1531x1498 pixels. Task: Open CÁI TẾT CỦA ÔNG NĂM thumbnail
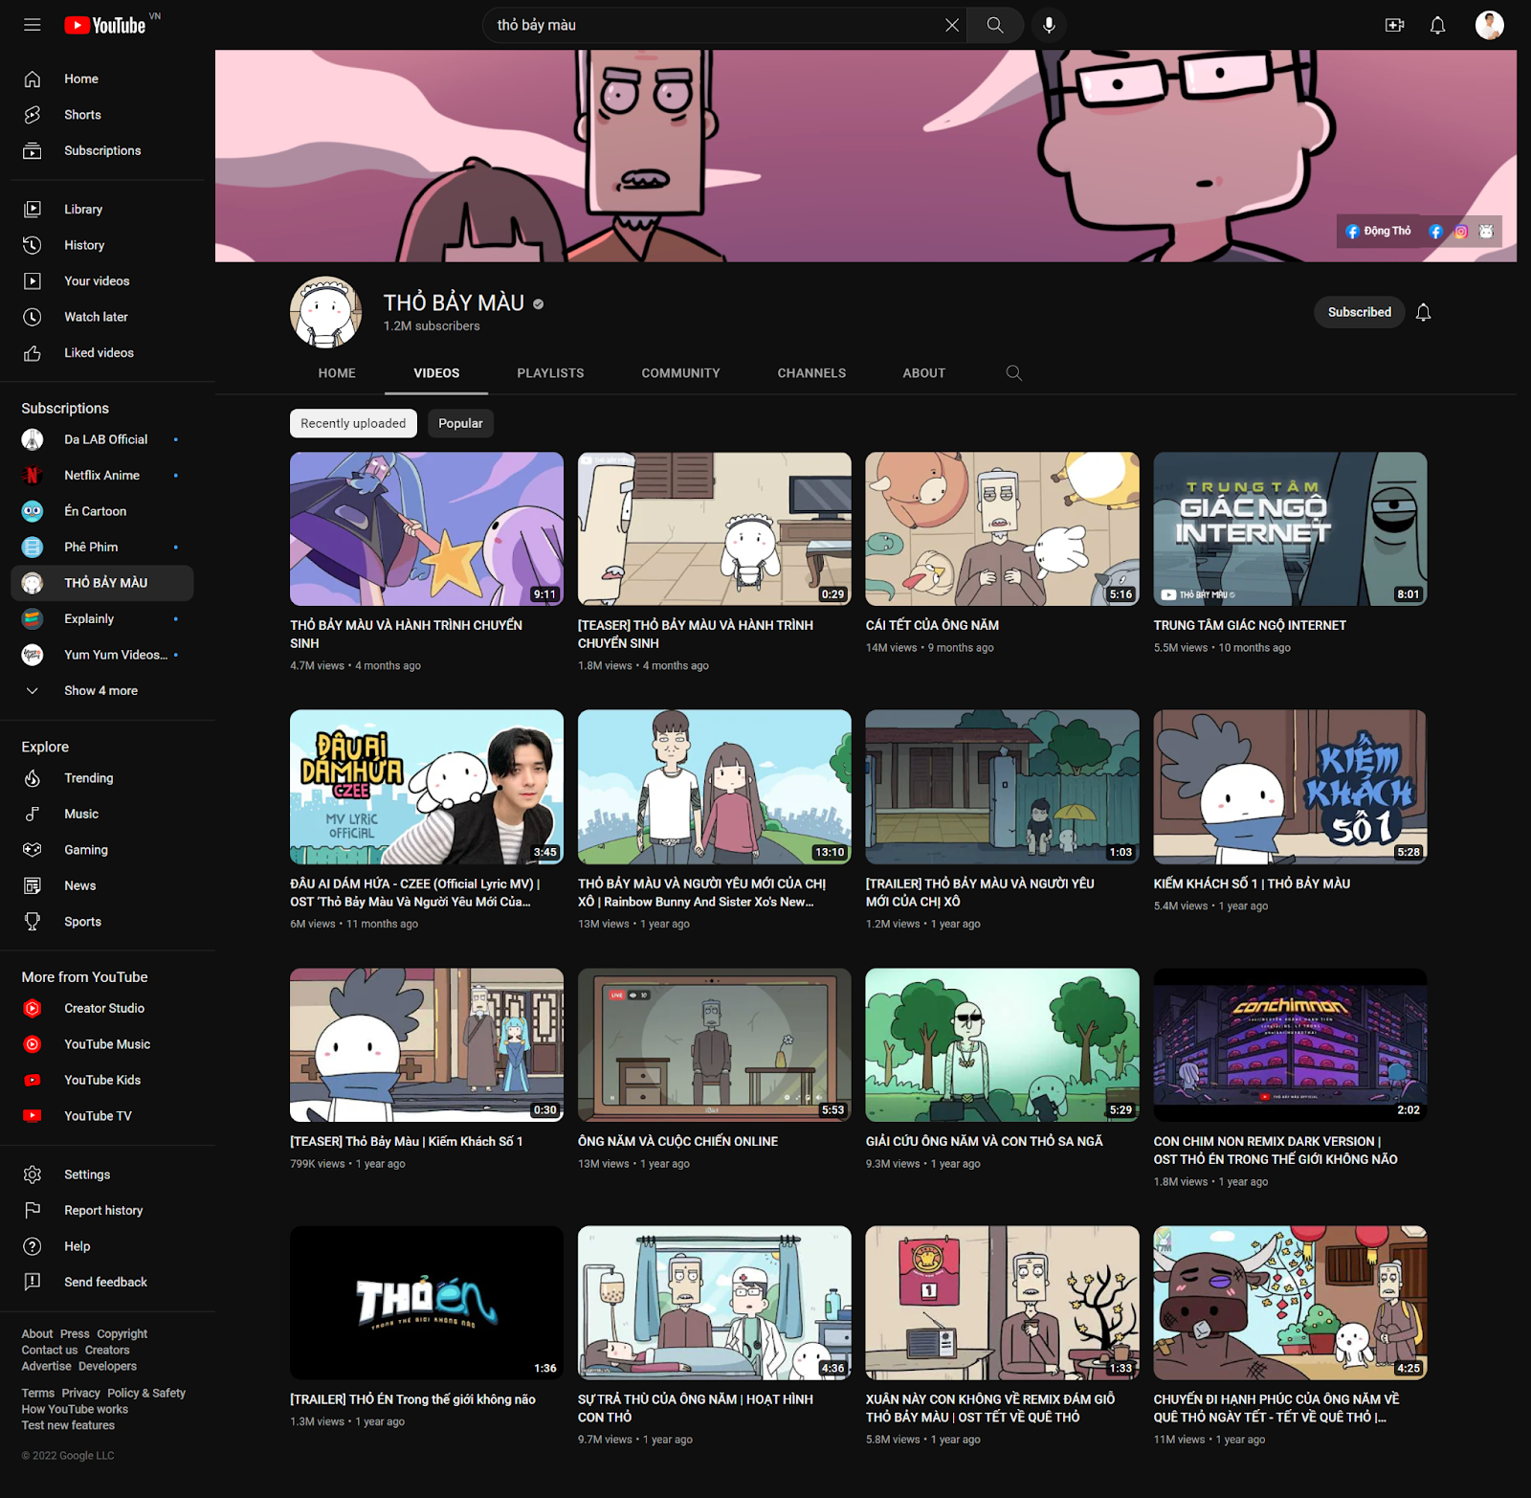pos(1002,528)
